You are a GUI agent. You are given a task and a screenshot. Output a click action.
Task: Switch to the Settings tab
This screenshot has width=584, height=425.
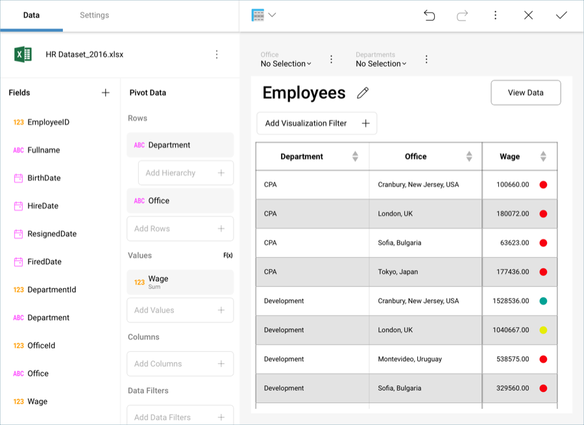(94, 15)
